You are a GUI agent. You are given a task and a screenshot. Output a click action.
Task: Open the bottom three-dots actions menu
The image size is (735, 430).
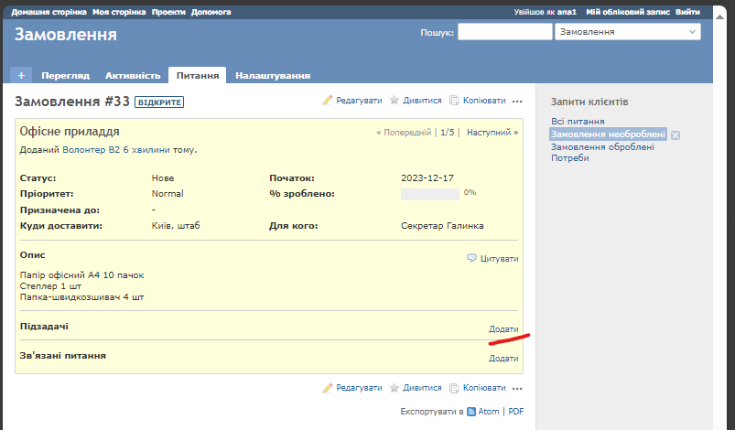pos(517,389)
